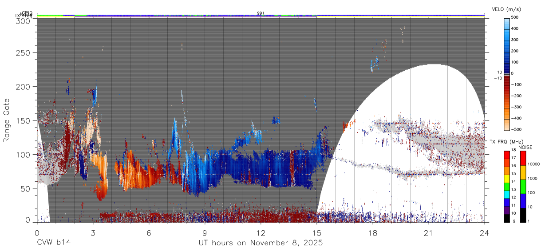Screen dimensions: 545x252
Task: Click the -500 label on velocity scale
Action: [517, 129]
